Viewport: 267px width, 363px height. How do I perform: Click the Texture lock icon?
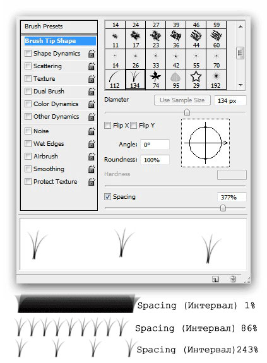92,79
